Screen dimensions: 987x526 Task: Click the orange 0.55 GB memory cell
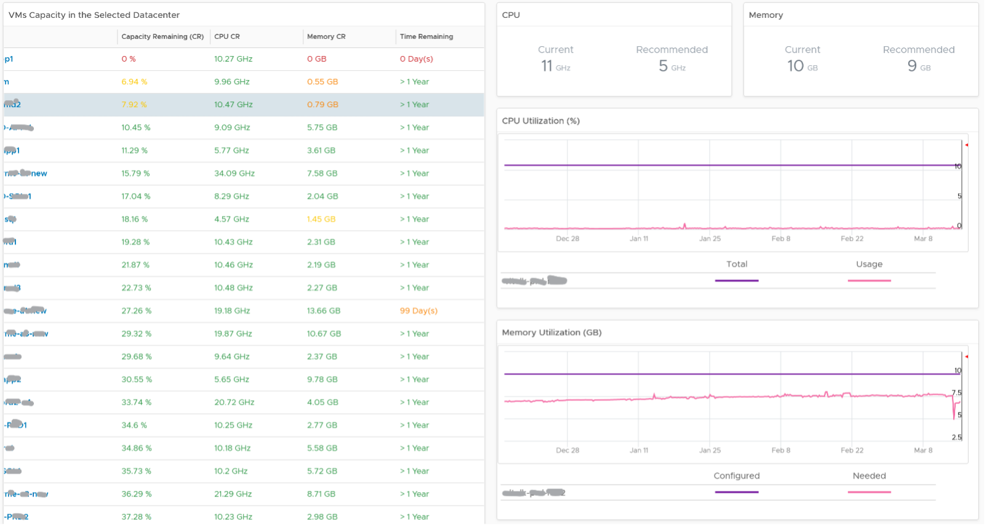pyautogui.click(x=322, y=82)
